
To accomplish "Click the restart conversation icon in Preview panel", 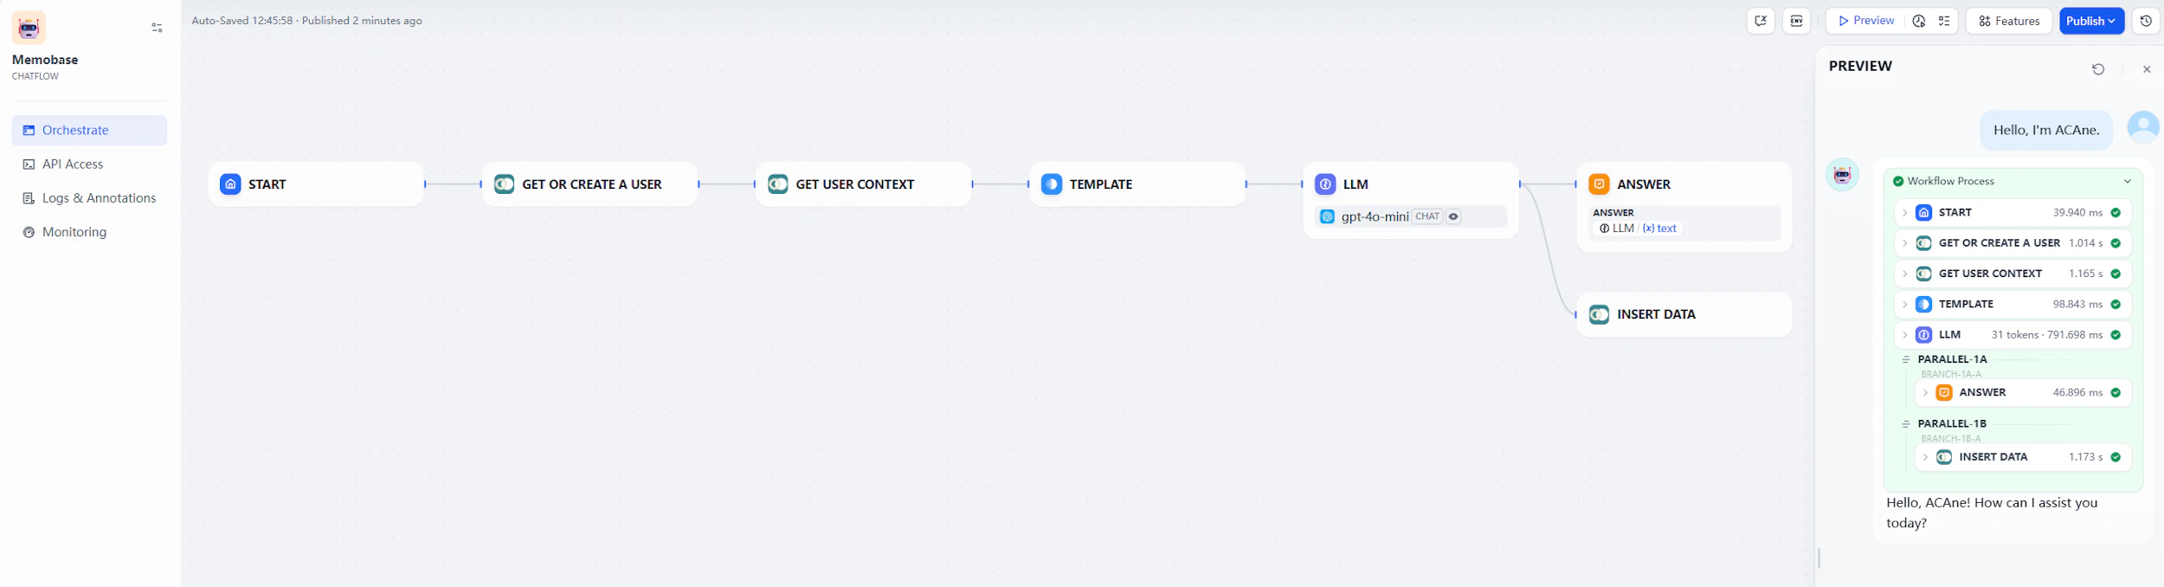I will point(2098,68).
